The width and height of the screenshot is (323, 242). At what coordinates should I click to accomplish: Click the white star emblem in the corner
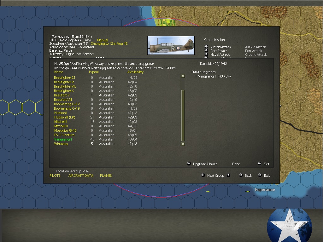tap(289, 225)
